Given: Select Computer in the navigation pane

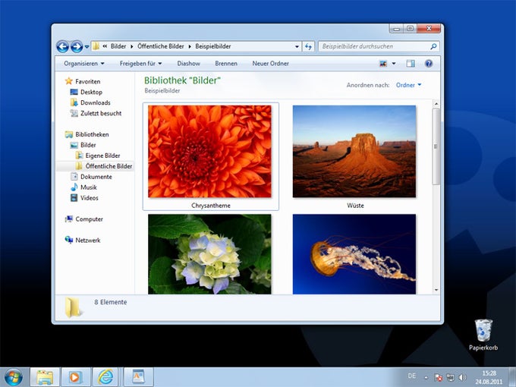Looking at the screenshot, I should pyautogui.click(x=89, y=219).
